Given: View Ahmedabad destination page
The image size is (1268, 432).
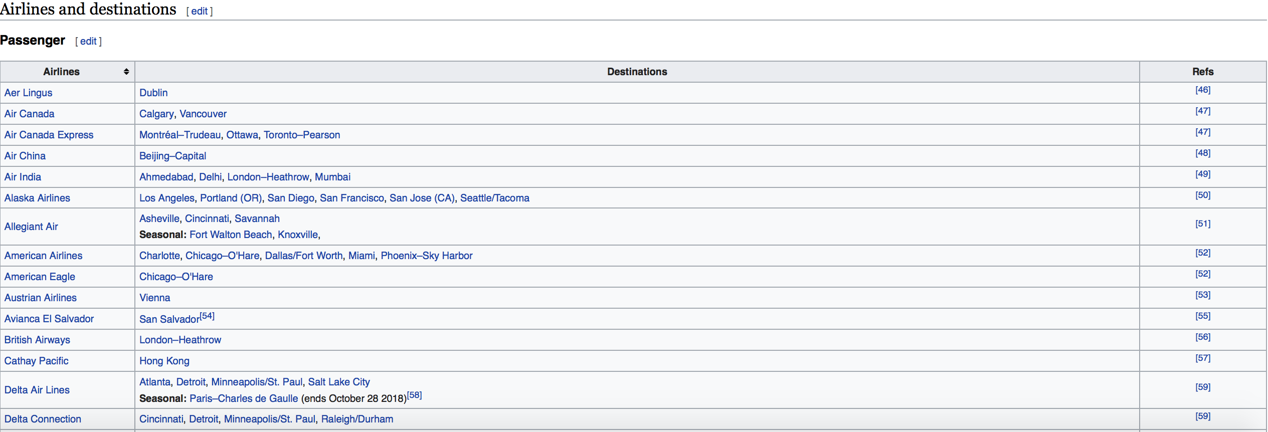Looking at the screenshot, I should (166, 177).
